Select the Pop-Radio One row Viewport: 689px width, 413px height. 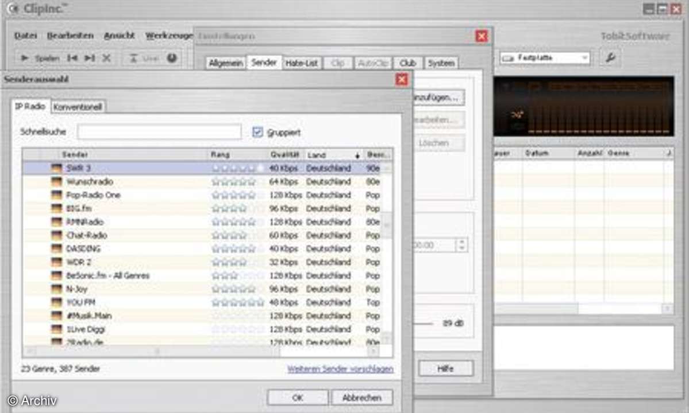[202, 195]
